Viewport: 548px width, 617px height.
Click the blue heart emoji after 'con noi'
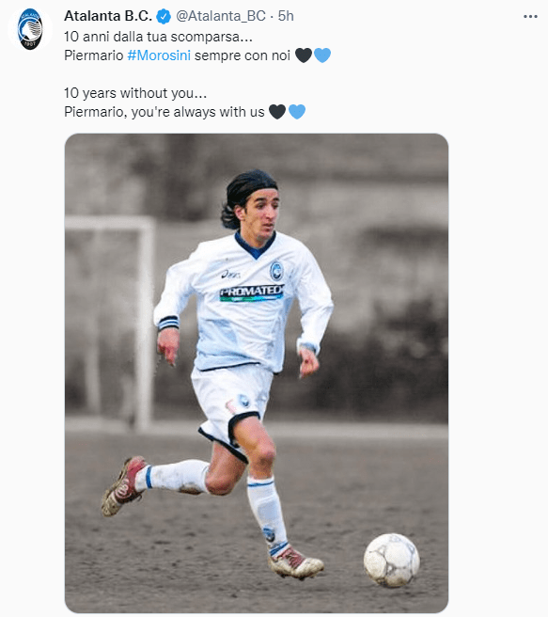(x=322, y=55)
